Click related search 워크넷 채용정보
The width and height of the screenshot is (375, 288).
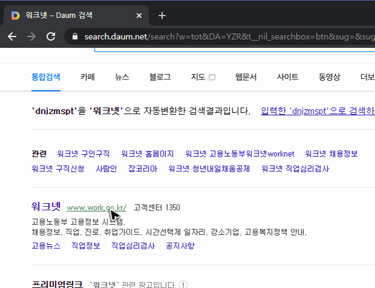coord(331,154)
